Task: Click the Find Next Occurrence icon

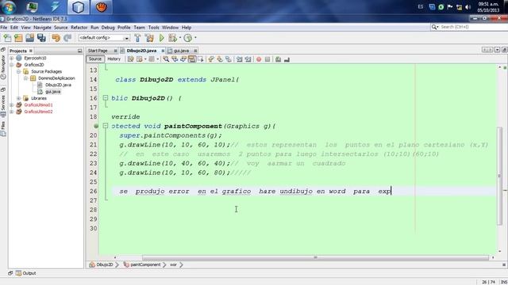Action: (x=183, y=59)
